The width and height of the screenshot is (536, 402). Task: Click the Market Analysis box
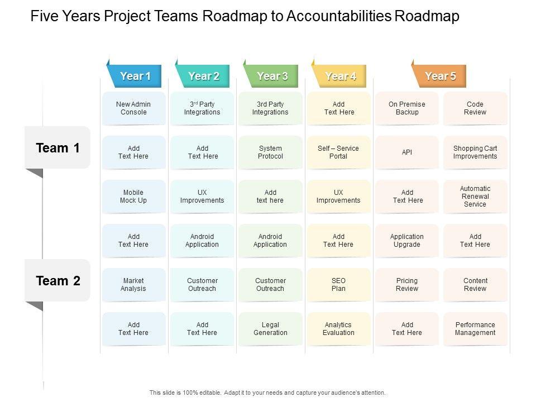(133, 285)
